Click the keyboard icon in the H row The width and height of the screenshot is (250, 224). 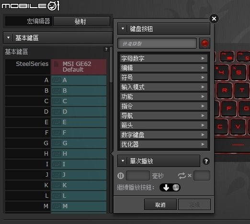57,154
